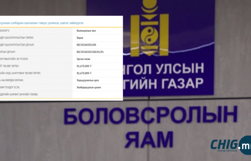Select the 'Харьцуулалтын арга' procedure value
251x161 pixels.
[x=88, y=80]
